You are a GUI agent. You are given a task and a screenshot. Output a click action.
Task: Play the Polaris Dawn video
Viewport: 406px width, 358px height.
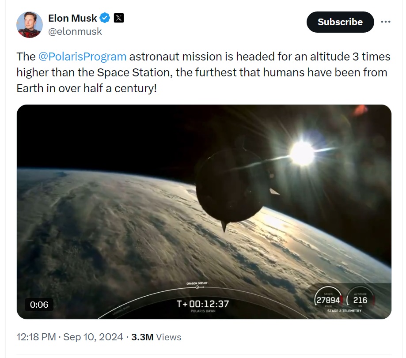pos(204,211)
